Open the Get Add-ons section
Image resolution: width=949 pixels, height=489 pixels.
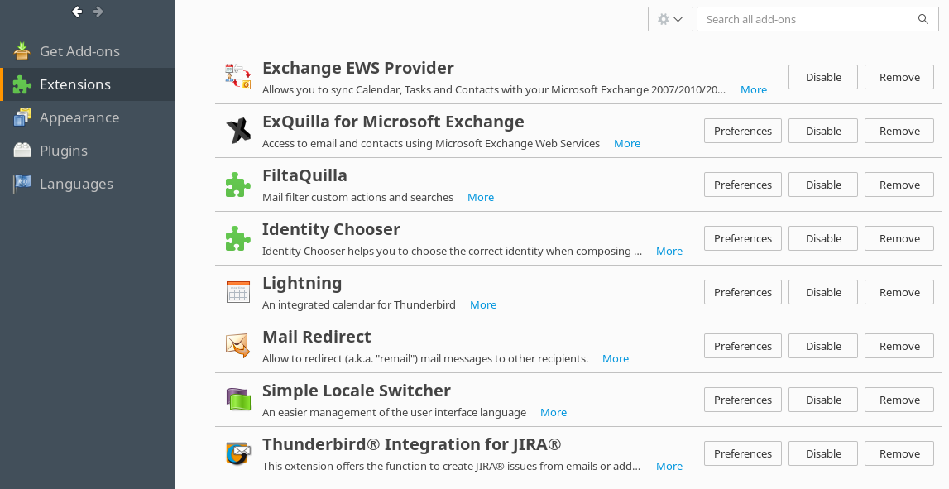79,51
